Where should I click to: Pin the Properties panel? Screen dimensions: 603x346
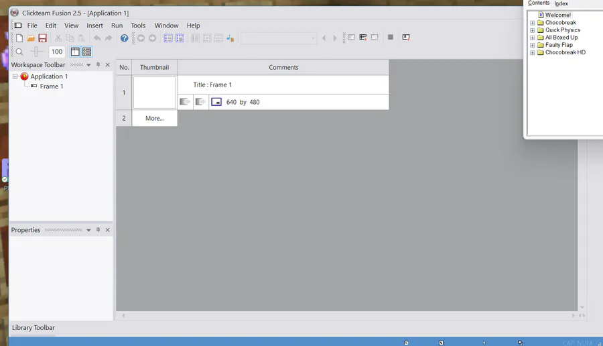[x=98, y=230]
